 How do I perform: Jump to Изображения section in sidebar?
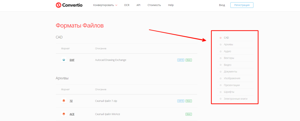[232, 78]
